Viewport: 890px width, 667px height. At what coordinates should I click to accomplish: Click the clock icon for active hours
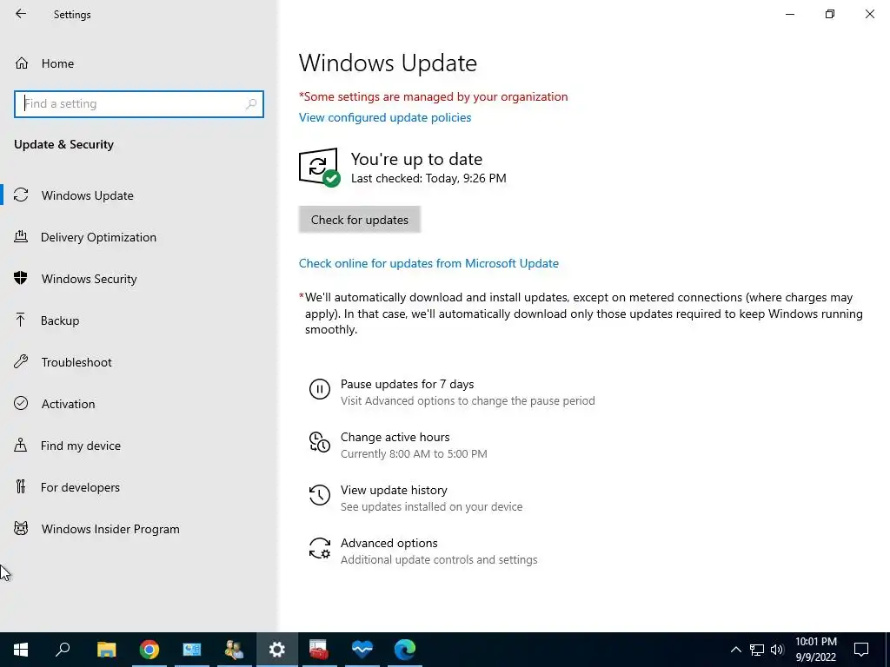click(320, 442)
